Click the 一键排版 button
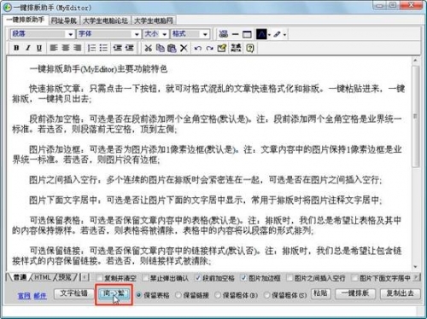Screen dimensions: 427x319 point(355,293)
